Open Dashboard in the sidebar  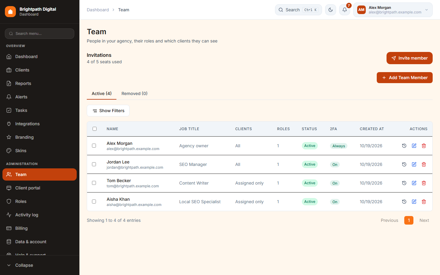pyautogui.click(x=40, y=57)
